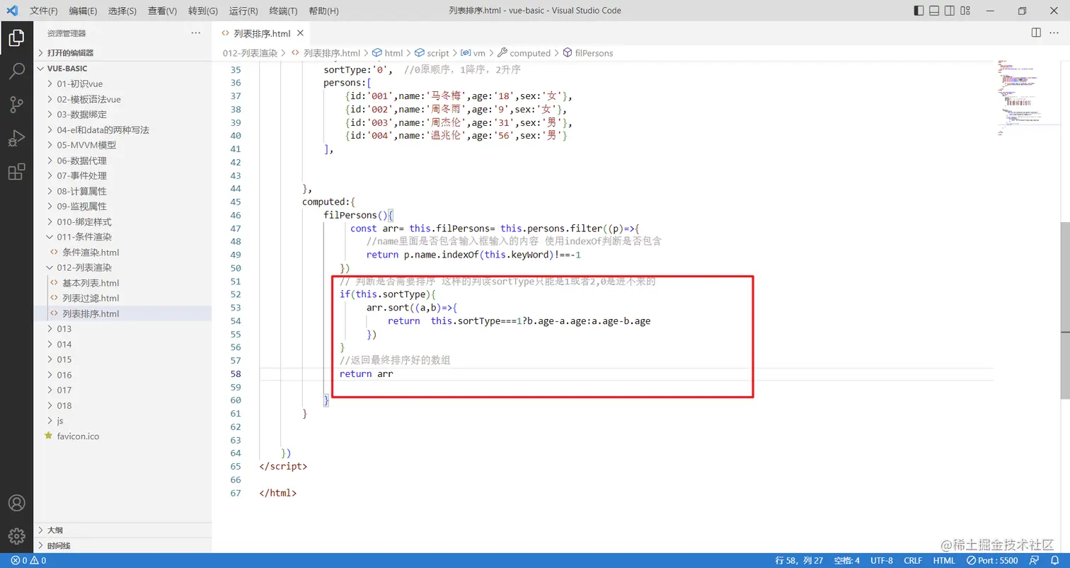This screenshot has height=568, width=1070.
Task: Open the Extensions view
Action: (16, 172)
